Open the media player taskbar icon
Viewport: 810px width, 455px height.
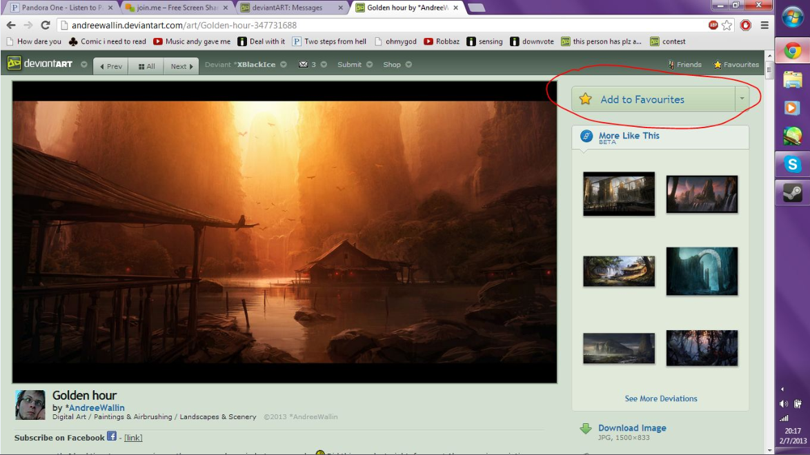point(793,108)
